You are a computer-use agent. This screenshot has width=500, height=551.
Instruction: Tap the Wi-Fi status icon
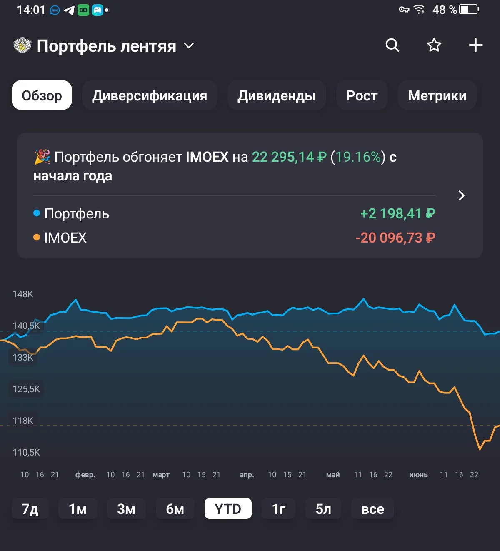tap(419, 9)
